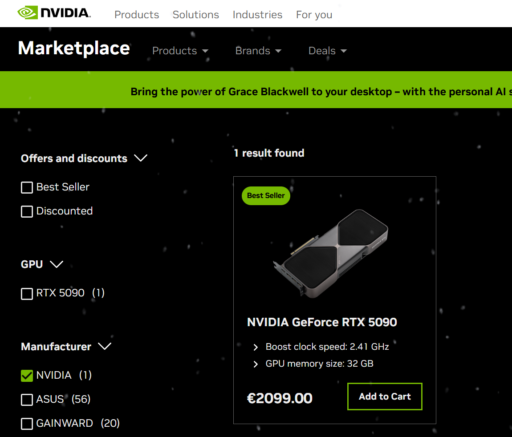Viewport: 512px width, 437px height.
Task: Open the Deals dropdown
Action: [x=327, y=51]
